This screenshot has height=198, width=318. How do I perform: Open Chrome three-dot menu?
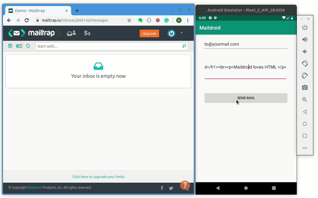(x=188, y=20)
